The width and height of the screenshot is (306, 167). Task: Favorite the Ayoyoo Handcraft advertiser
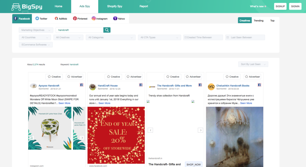tap(74, 77)
